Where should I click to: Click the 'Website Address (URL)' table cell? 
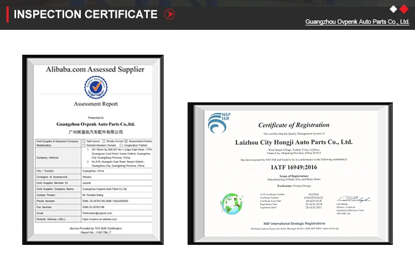coord(58,219)
